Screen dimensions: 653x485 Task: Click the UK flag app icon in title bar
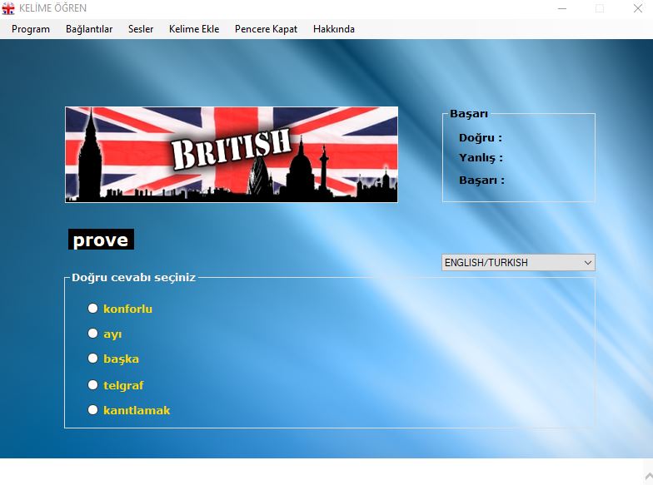[x=8, y=8]
